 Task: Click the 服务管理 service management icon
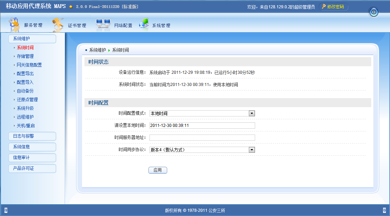[14, 24]
